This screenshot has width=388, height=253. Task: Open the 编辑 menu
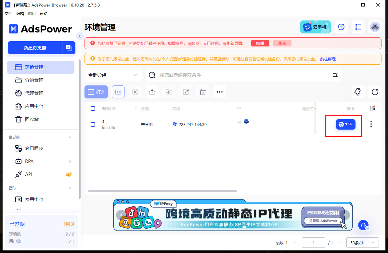[x=20, y=14]
